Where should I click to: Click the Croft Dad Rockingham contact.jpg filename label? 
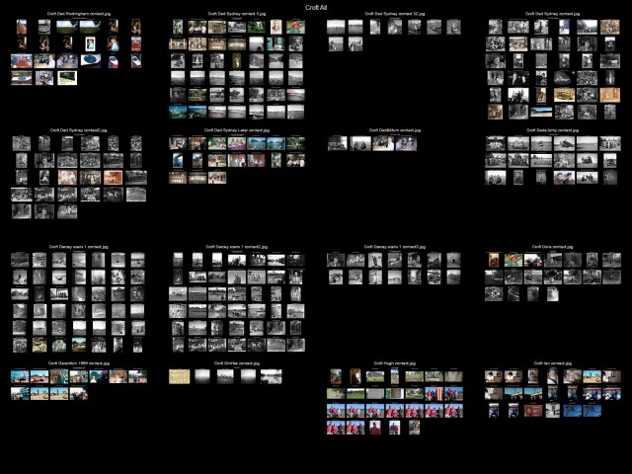point(78,14)
